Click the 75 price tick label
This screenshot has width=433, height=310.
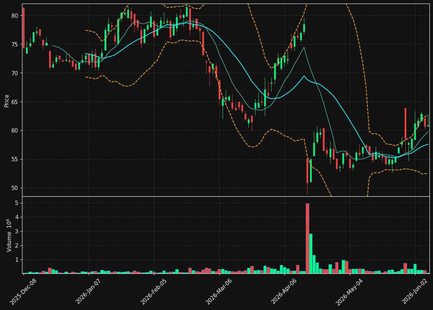coord(15,44)
